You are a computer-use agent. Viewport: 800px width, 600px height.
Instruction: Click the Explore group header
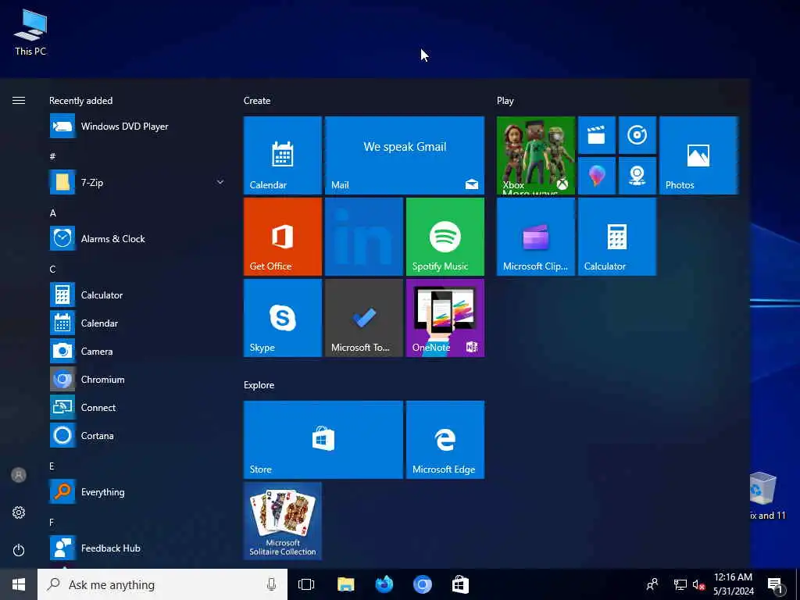259,384
